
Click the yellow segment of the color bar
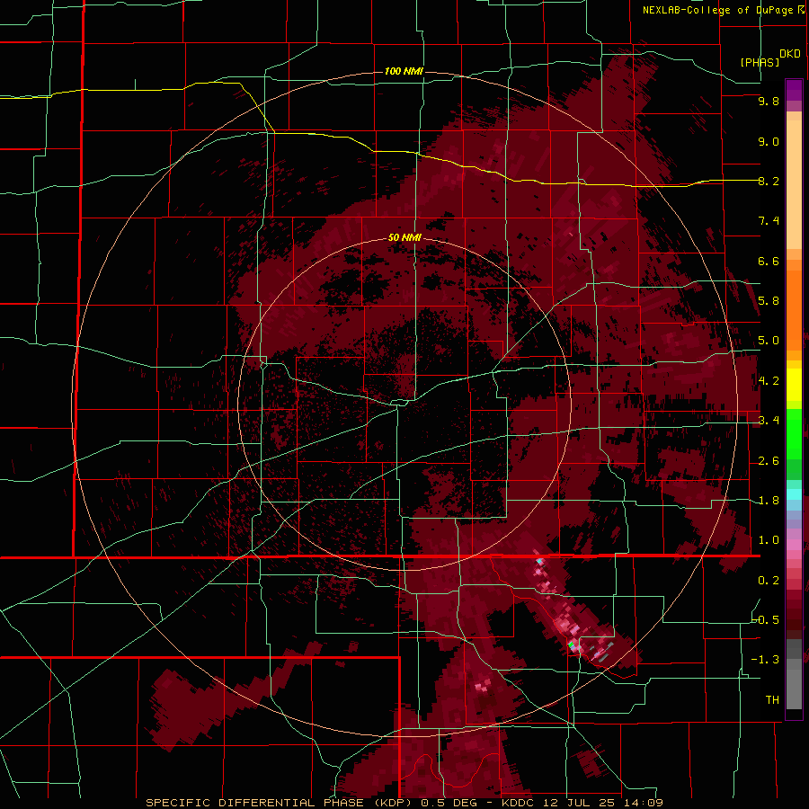pos(794,385)
